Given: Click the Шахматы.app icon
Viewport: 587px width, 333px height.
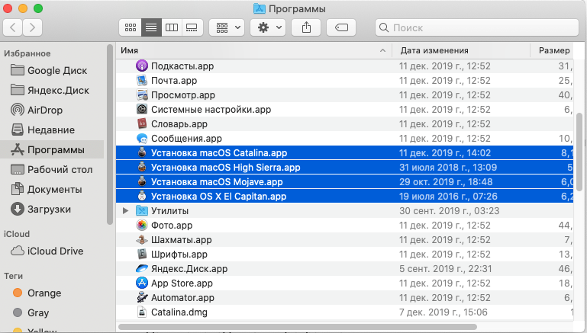Looking at the screenshot, I should [x=142, y=239].
